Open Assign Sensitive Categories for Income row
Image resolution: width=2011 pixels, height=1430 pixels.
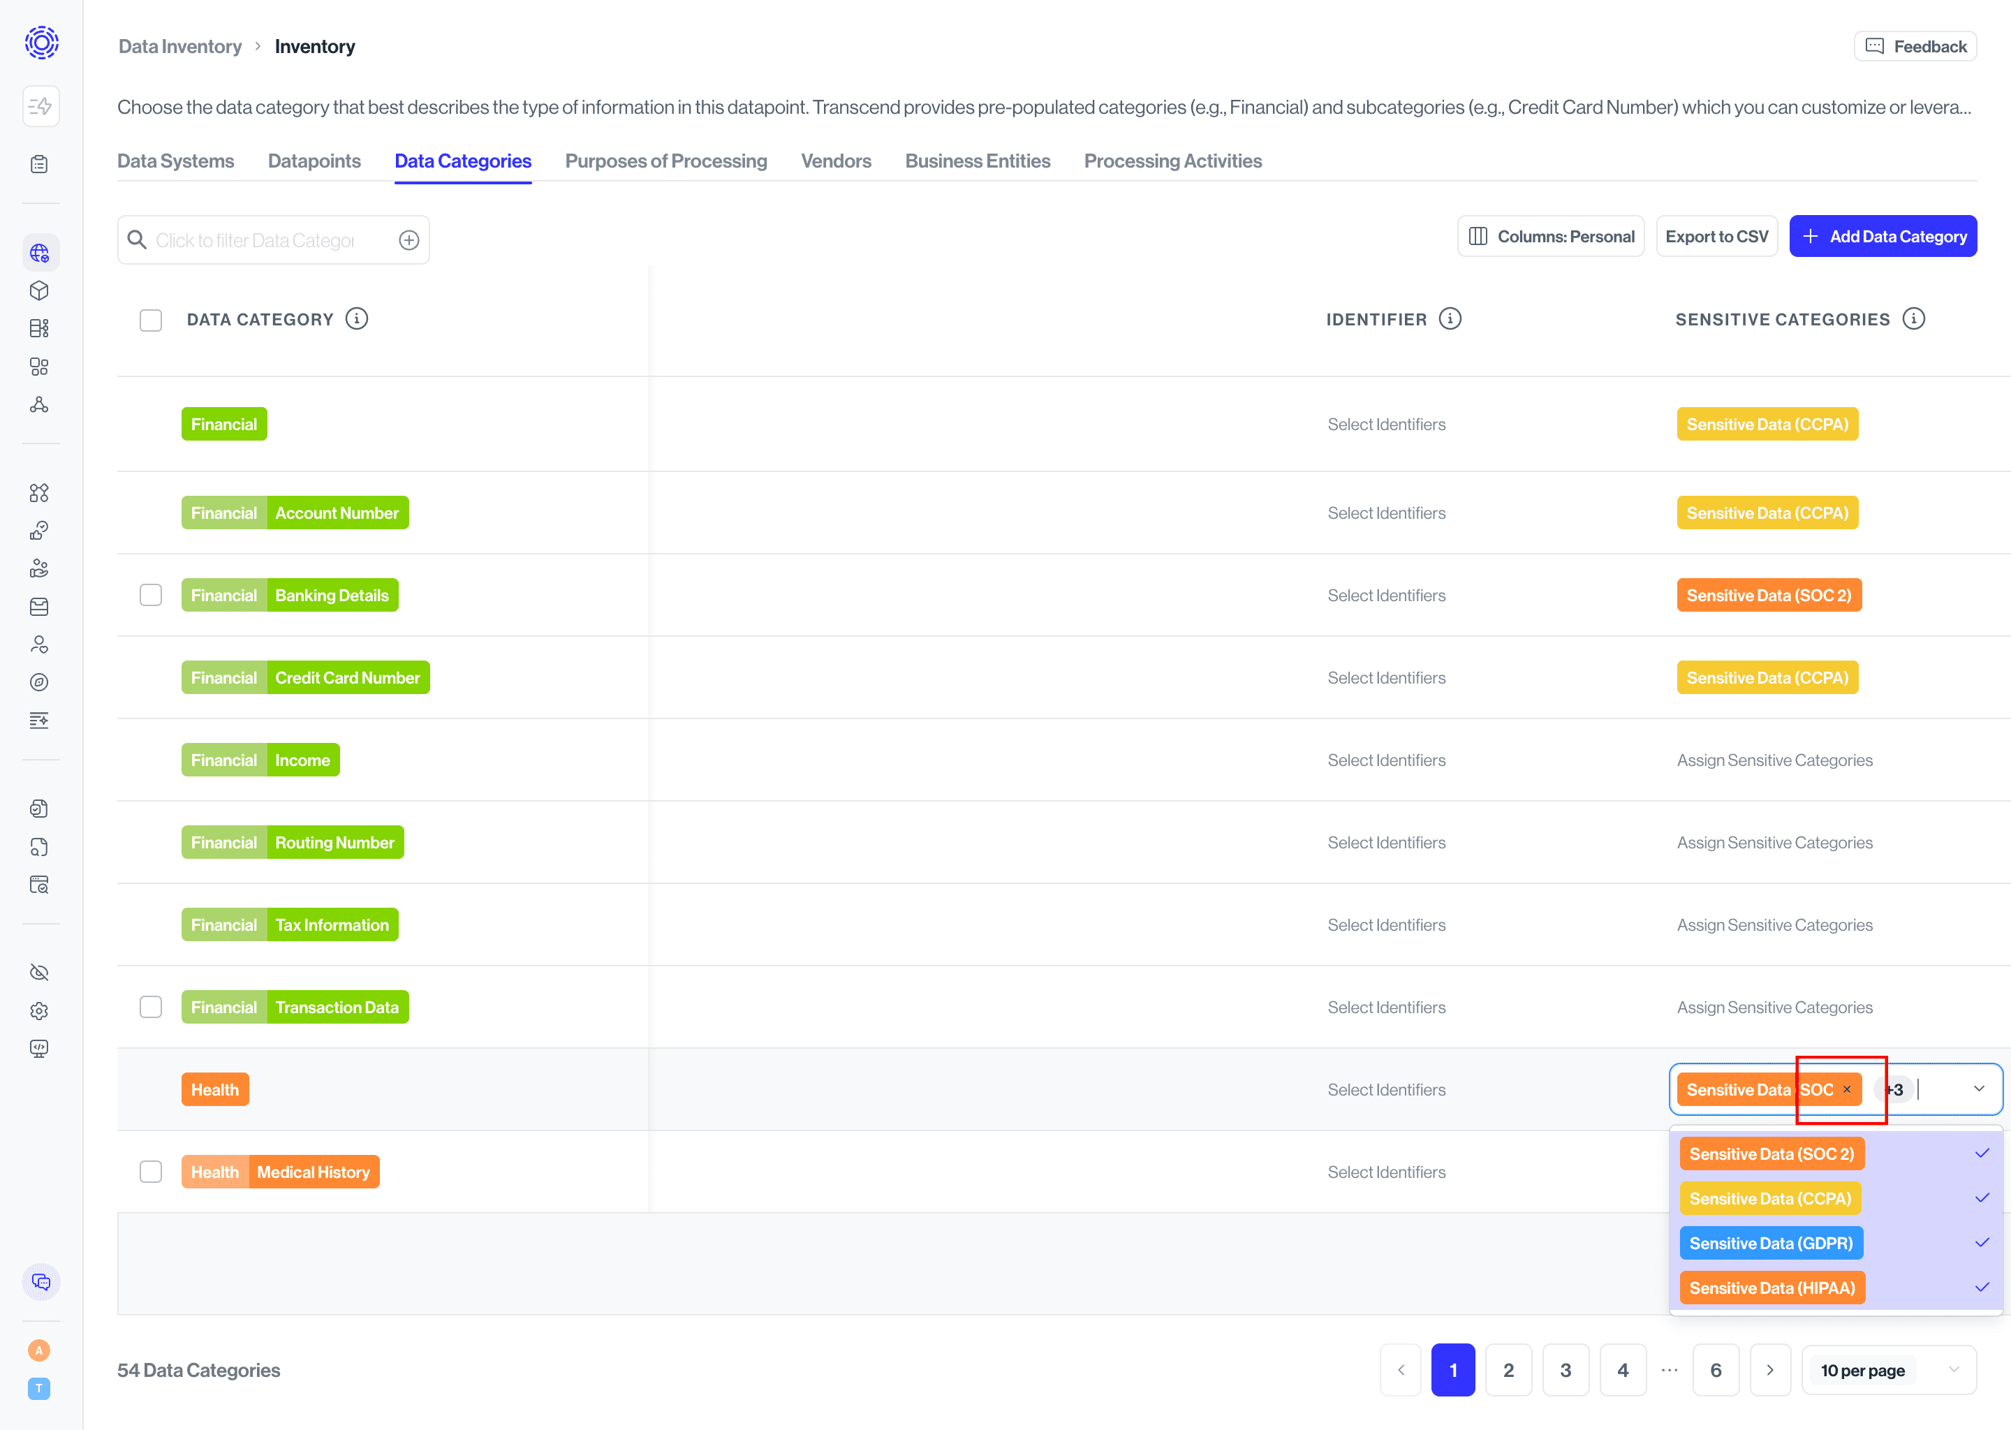click(1775, 761)
